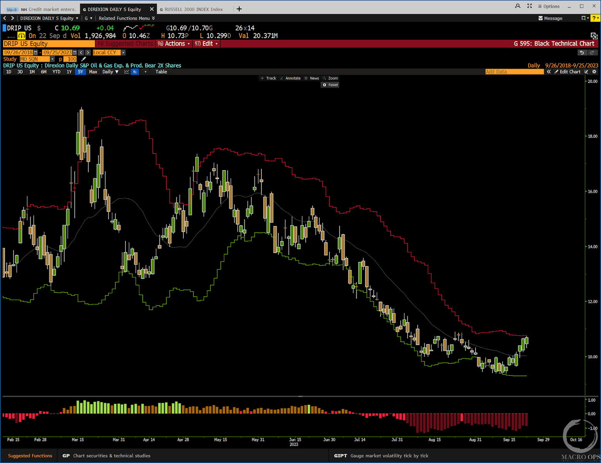
Task: Select the YTD time range
Action: coord(56,72)
